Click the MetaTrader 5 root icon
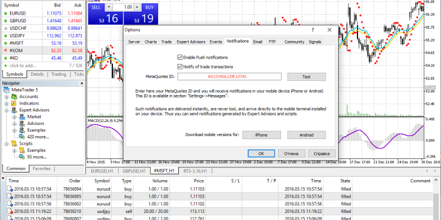Image resolution: width=441 pixels, height=220 pixels. pos(6,90)
